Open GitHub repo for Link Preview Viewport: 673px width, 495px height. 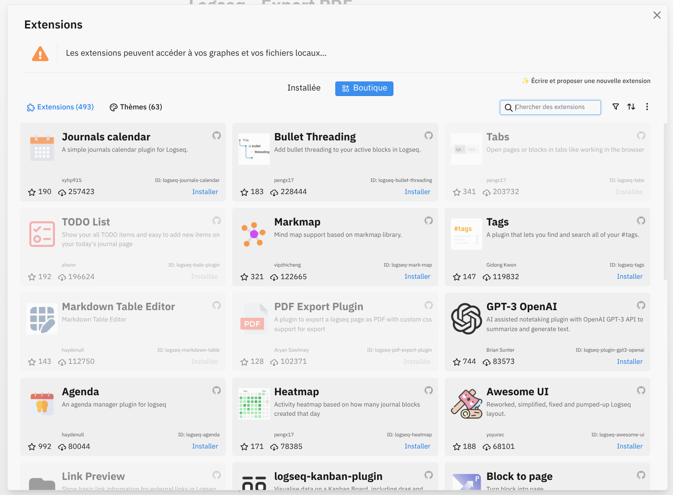point(217,475)
